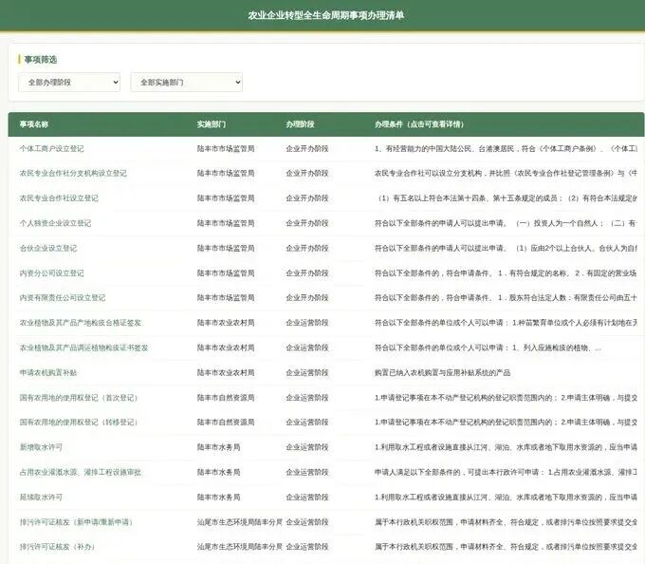Screen dimensions: 645x564
Task: Open the 农民专业合作社设立登记 item
Action: 59,198
